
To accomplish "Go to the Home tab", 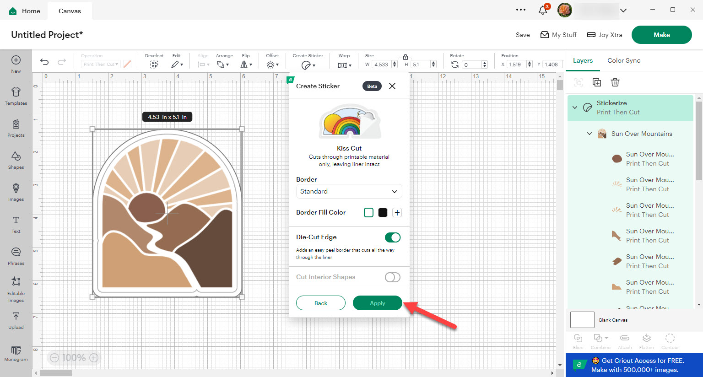I will [25, 10].
